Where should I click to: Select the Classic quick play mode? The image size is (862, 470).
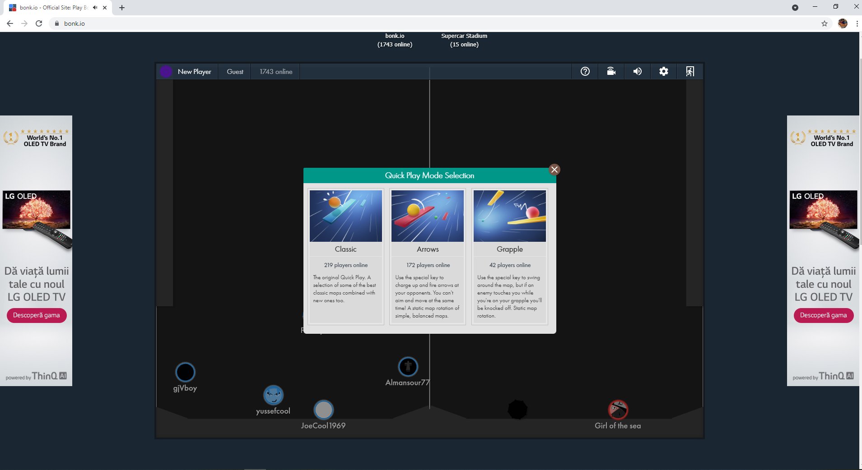pyautogui.click(x=345, y=216)
